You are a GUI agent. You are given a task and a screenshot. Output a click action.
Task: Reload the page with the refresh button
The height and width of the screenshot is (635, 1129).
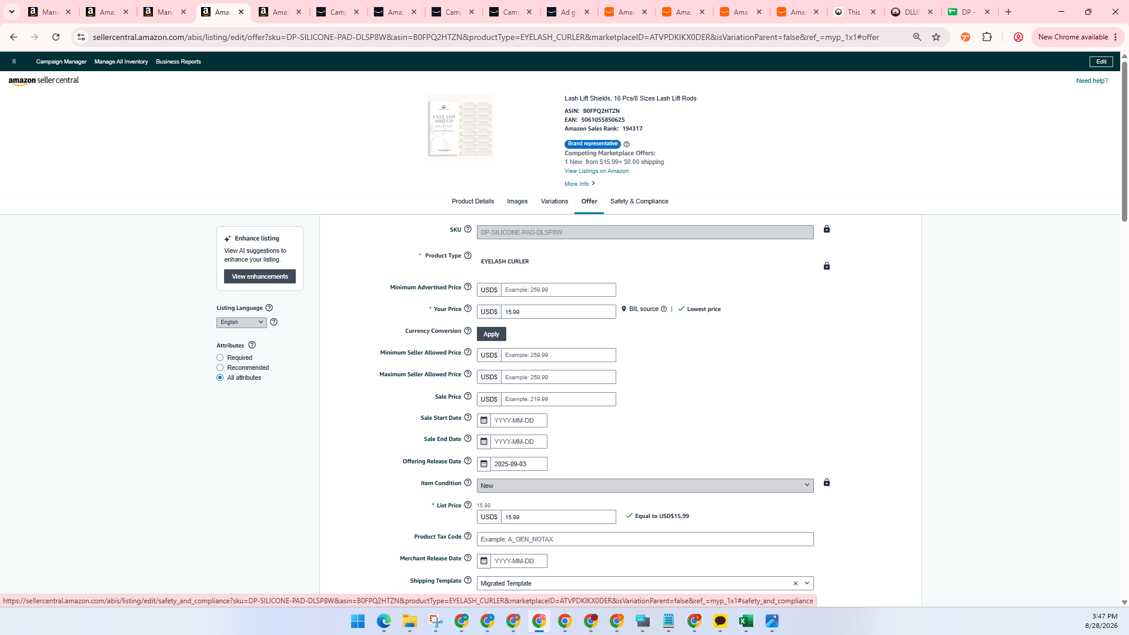(x=56, y=37)
